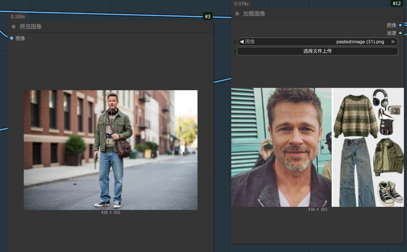
Task: Click the loaded reference collage image
Action: pyautogui.click(x=317, y=147)
